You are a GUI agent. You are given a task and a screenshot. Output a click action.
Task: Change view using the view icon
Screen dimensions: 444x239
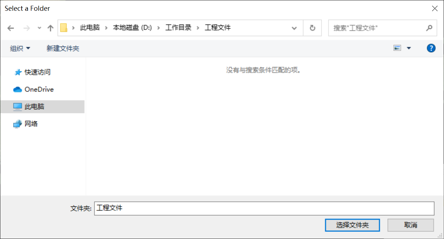point(397,48)
